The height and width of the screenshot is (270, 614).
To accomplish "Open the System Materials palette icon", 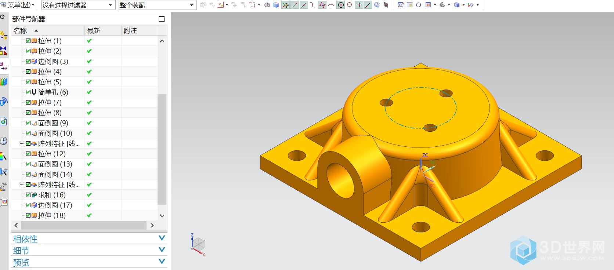I will 3,157.
